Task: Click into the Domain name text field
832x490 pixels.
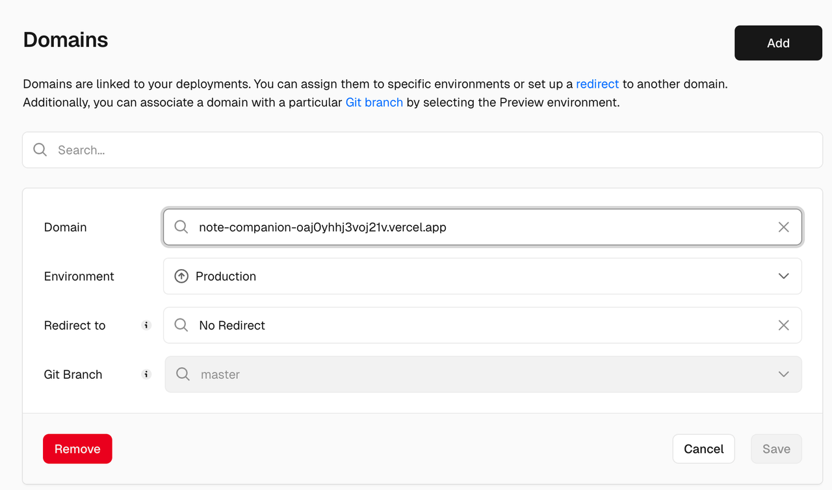Action: tap(481, 227)
